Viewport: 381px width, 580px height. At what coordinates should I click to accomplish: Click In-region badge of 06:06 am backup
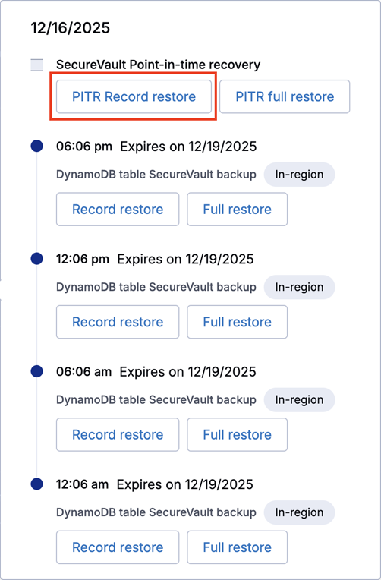coord(299,400)
